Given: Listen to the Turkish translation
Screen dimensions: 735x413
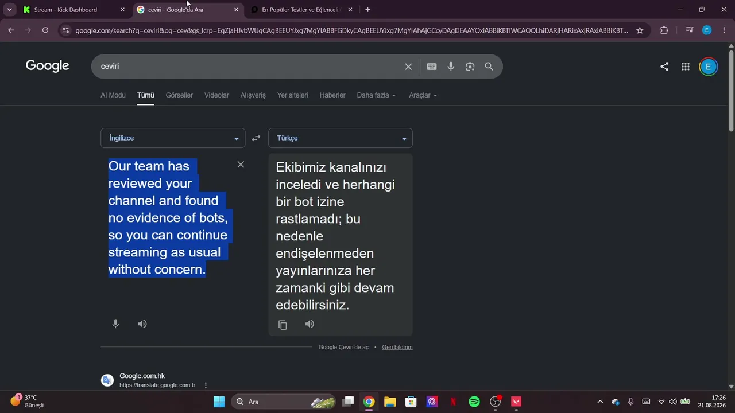Looking at the screenshot, I should 310,324.
